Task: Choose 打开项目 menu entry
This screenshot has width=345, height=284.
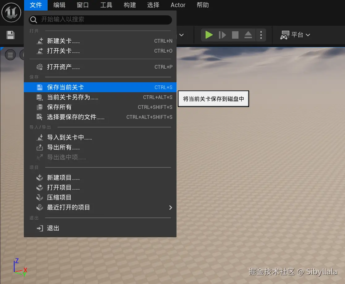Action: coord(100,187)
